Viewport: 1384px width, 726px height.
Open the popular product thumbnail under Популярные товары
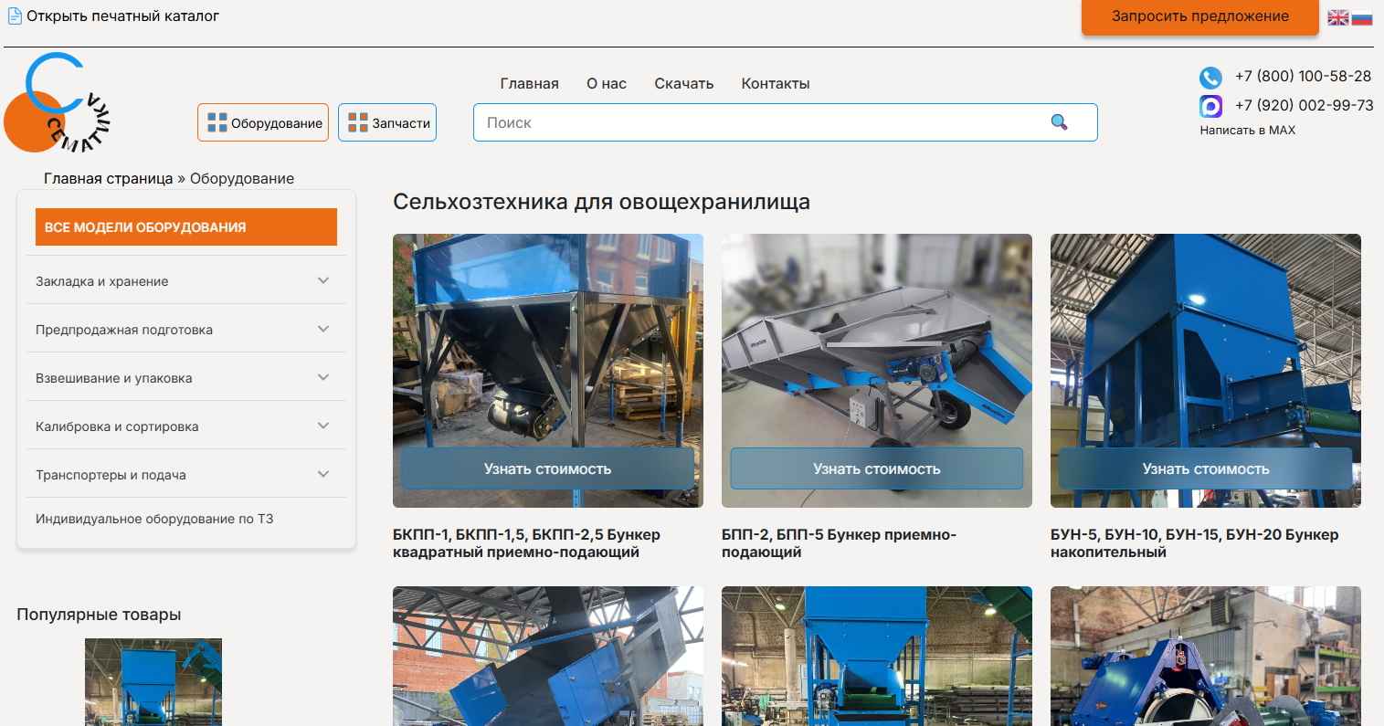click(x=153, y=682)
